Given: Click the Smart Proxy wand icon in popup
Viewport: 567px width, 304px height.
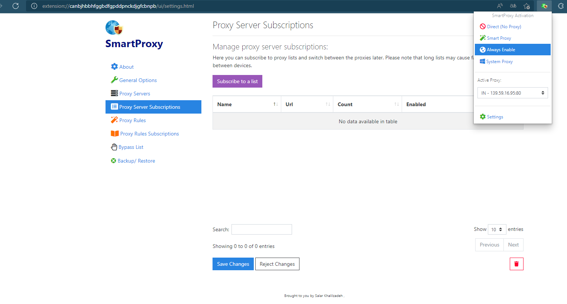Looking at the screenshot, I should tap(483, 38).
